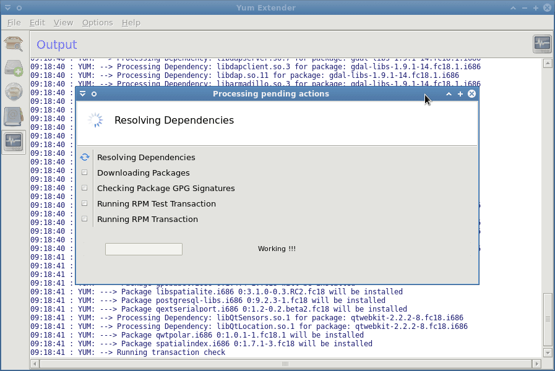The image size is (555, 371).
Task: Maximize the Processing pending actions dialog
Action: click(x=460, y=94)
